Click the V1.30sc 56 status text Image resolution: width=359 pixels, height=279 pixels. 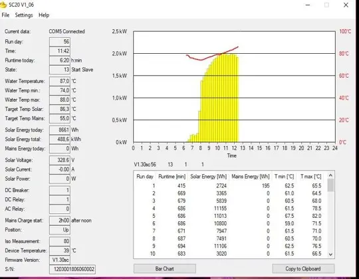(145, 165)
